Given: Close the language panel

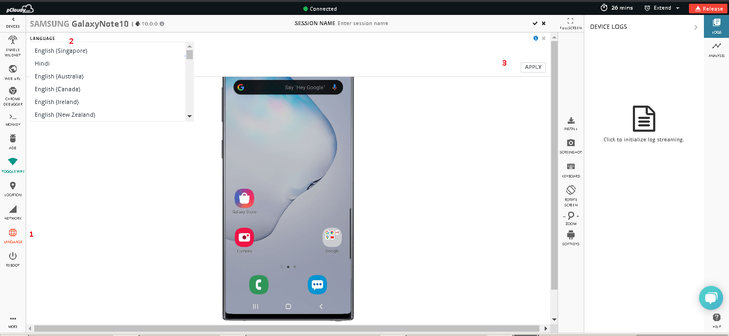Looking at the screenshot, I should click(x=544, y=38).
